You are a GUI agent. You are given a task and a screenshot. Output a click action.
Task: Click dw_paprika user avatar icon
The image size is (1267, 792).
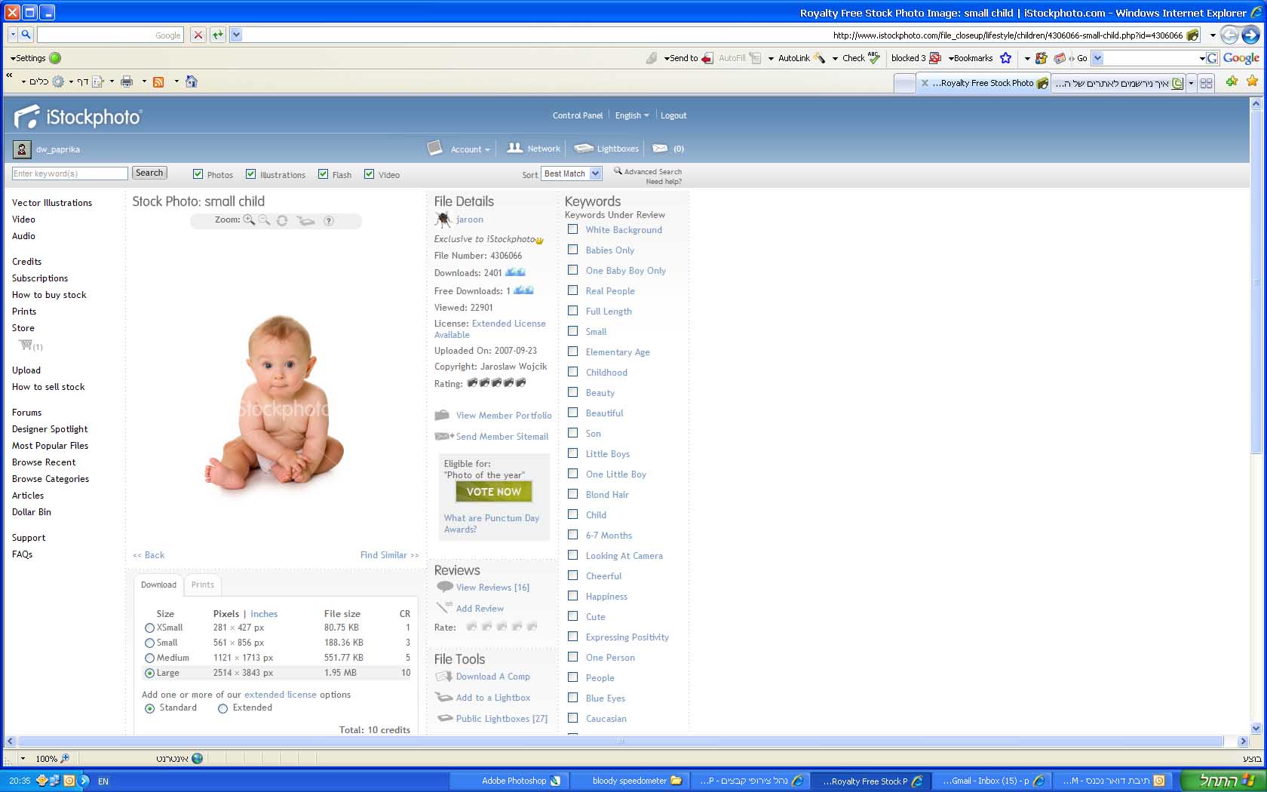22,149
